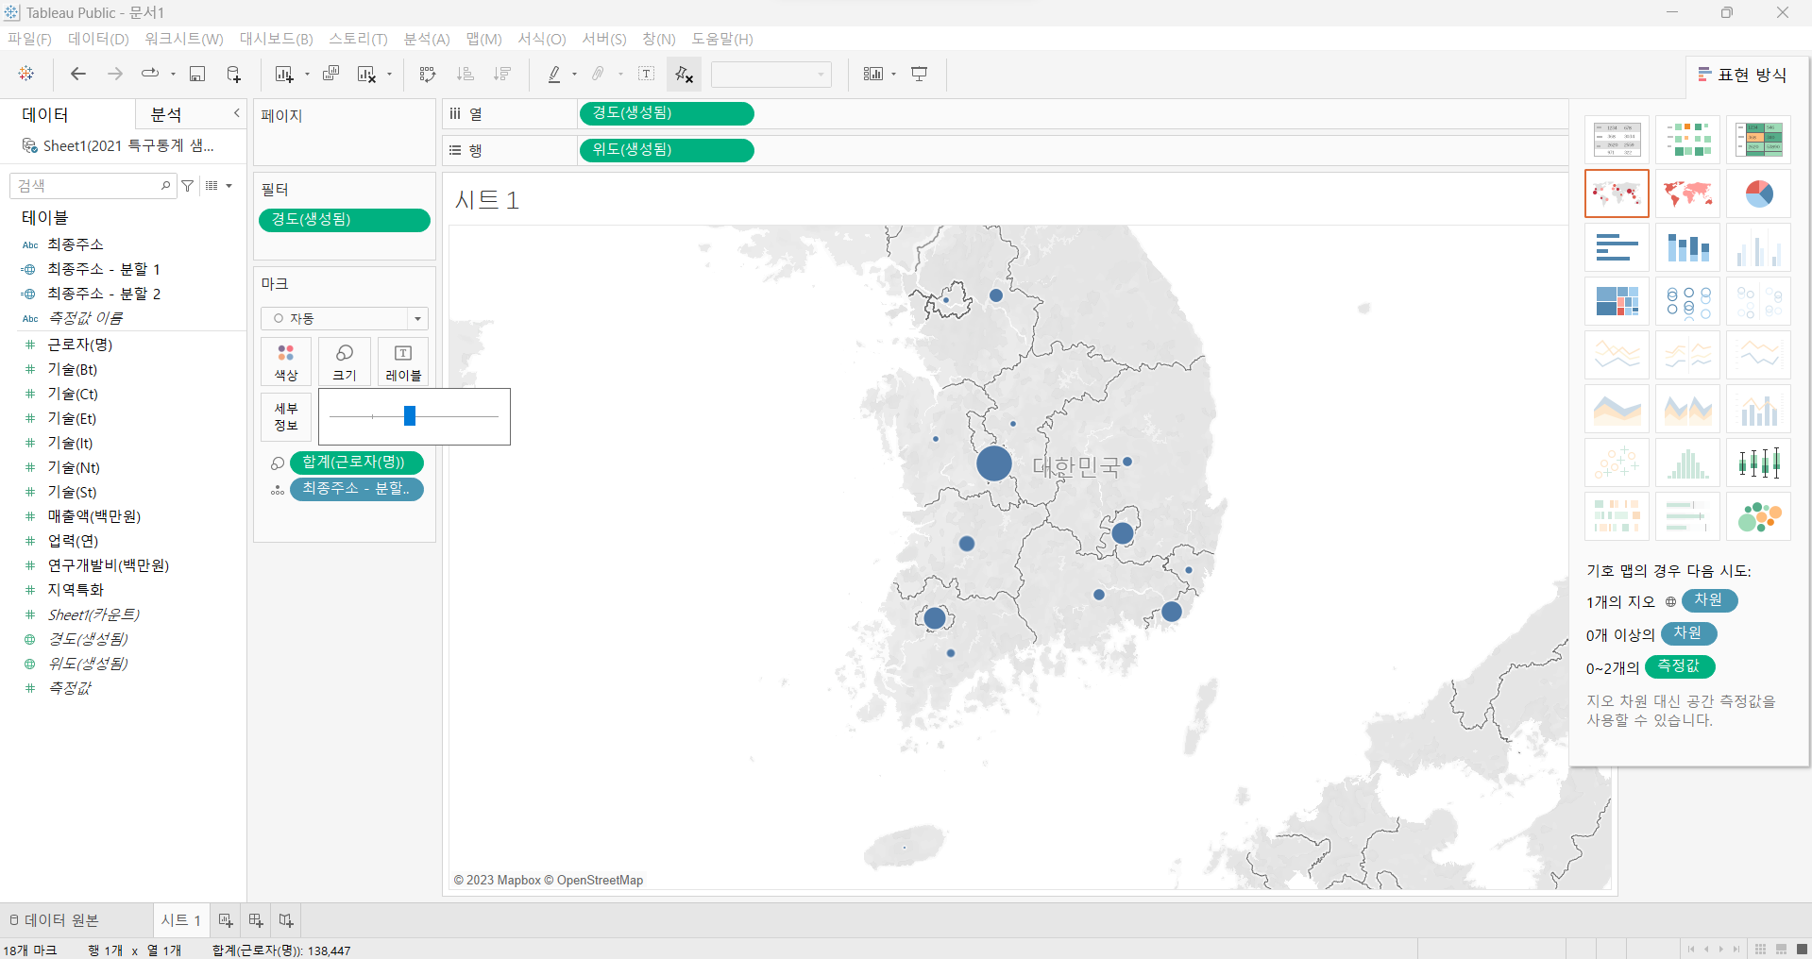Select the horizontal bars chart type
1812x959 pixels.
coord(1617,247)
